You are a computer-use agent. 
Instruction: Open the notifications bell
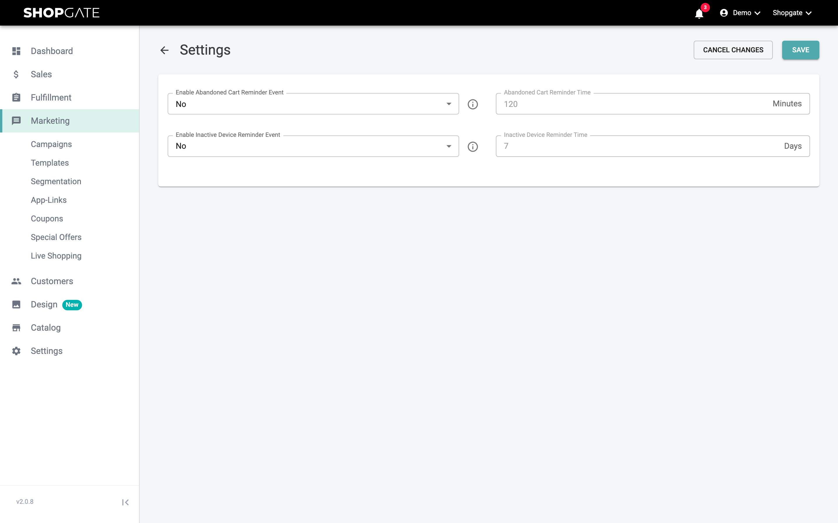click(699, 13)
